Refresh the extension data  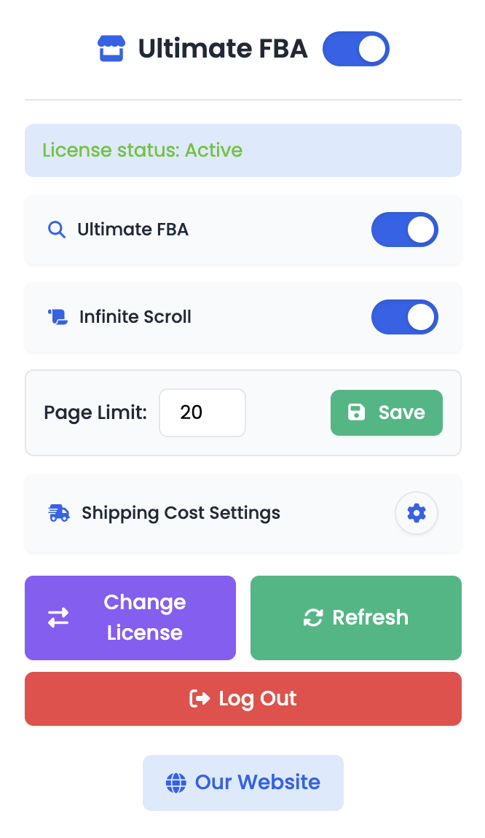[x=356, y=618]
